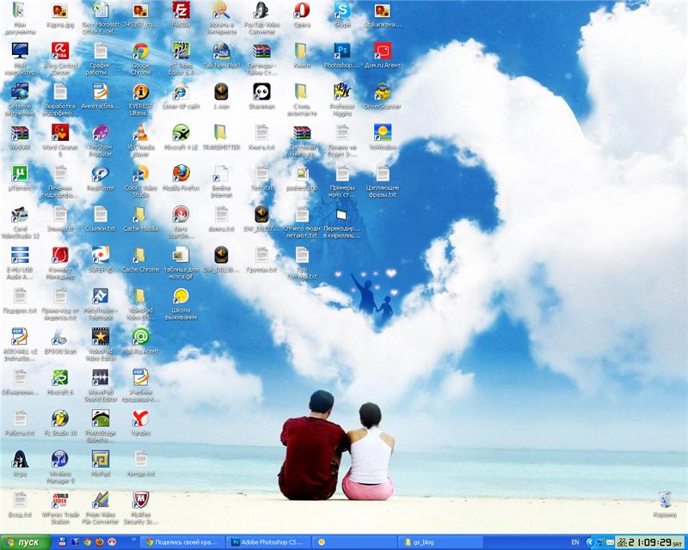The width and height of the screenshot is (688, 550).
Task: Expand the quick launch chevron
Action: (134, 540)
